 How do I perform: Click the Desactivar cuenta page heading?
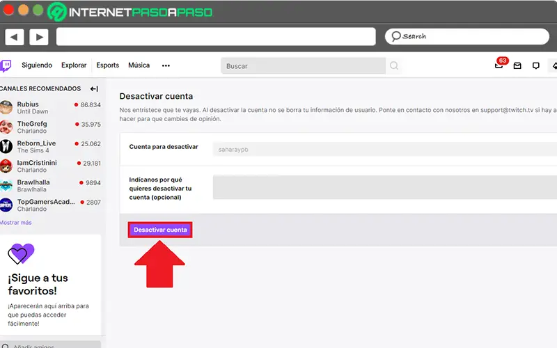[156, 96]
